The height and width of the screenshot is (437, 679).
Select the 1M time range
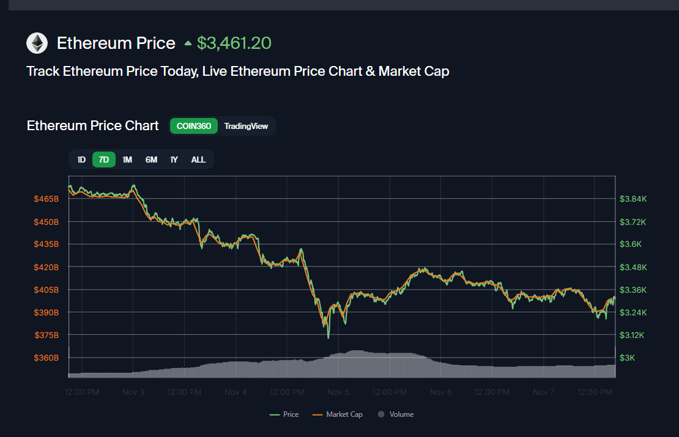[127, 160]
